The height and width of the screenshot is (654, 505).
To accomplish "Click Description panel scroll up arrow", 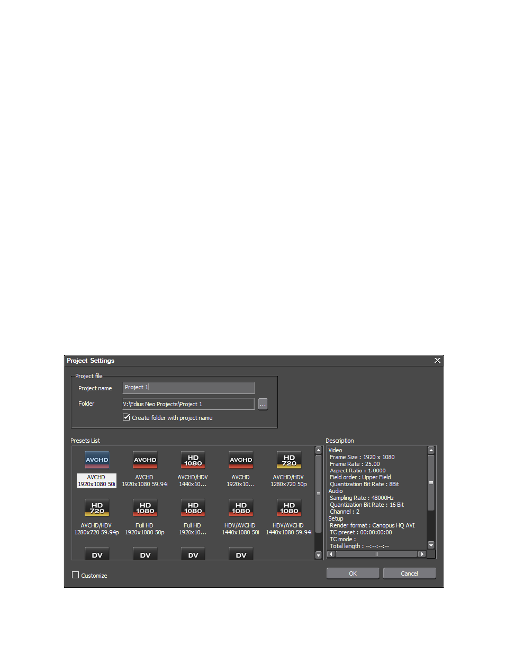I will (x=431, y=450).
